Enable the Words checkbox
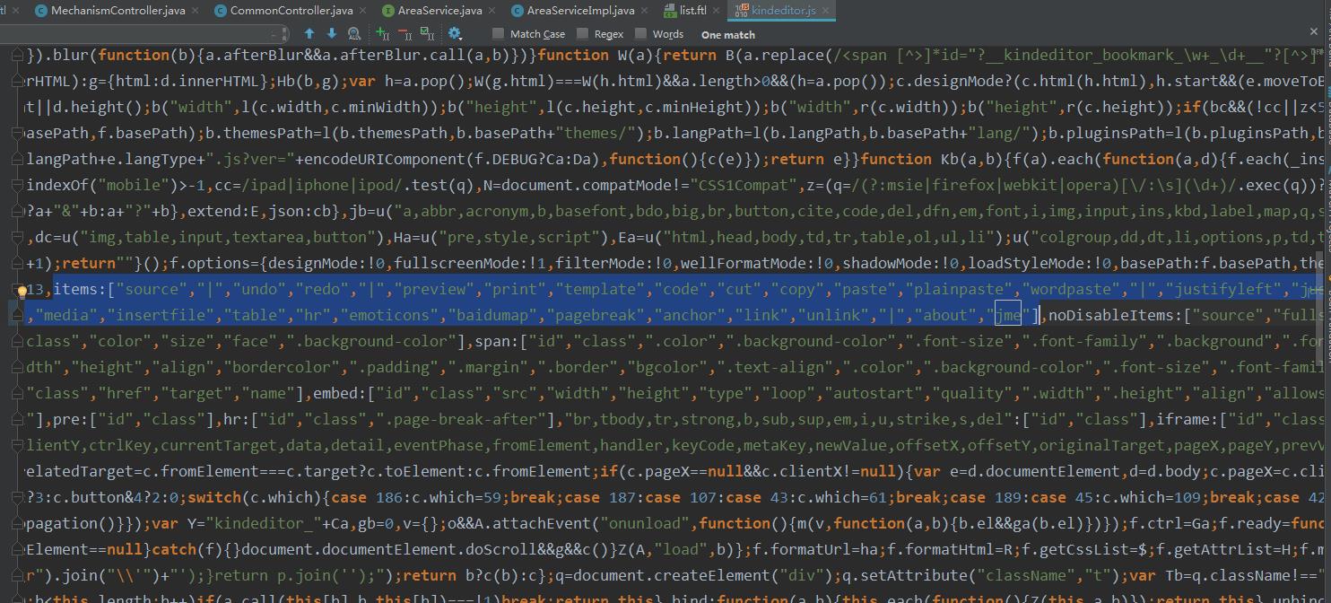 coord(639,33)
